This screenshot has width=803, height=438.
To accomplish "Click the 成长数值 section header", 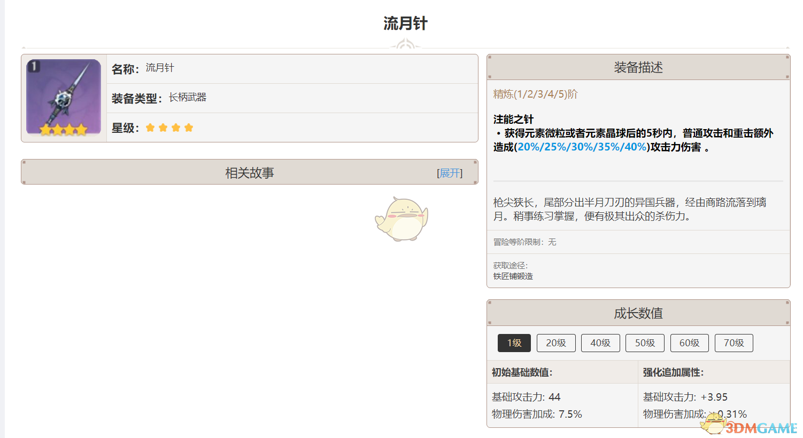I will (x=638, y=313).
